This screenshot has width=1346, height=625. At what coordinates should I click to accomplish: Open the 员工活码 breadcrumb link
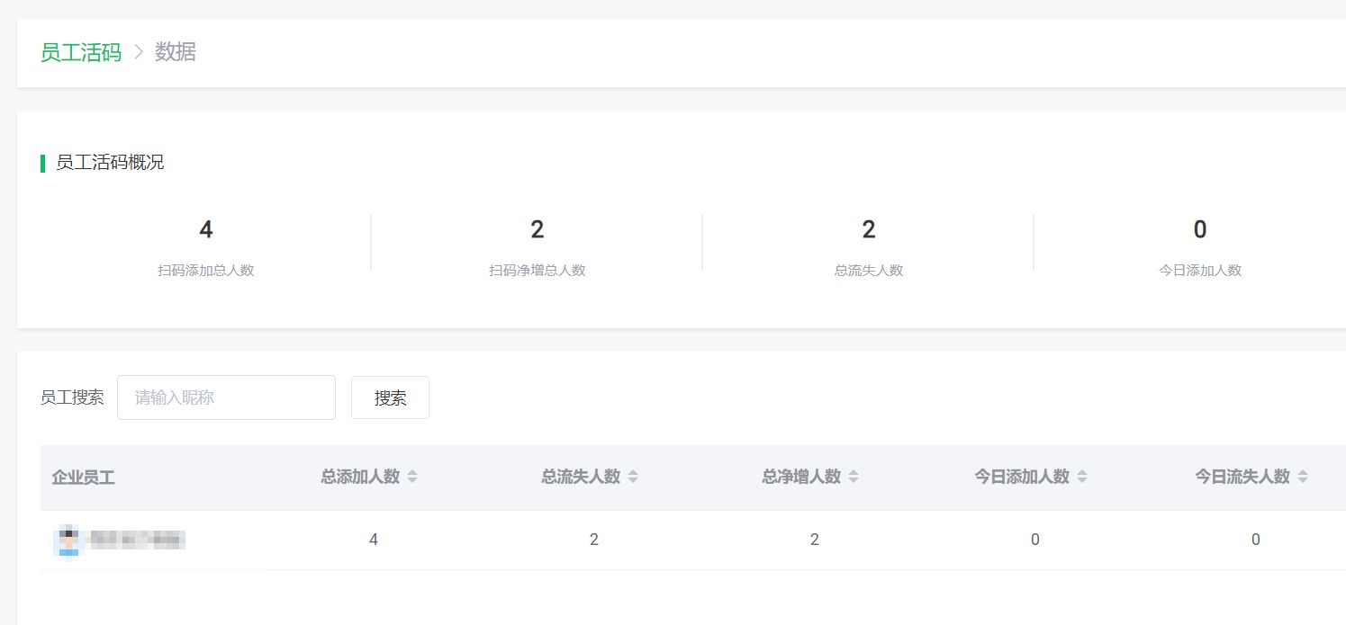(x=80, y=52)
